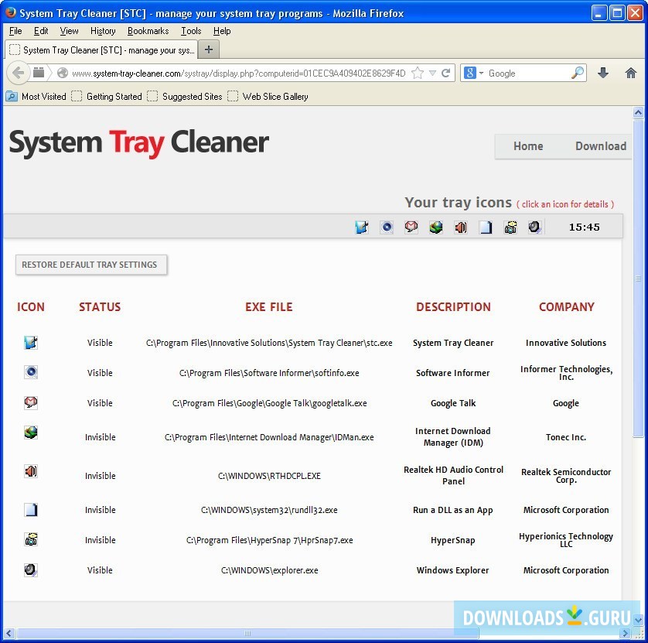Click the System Tray Cleaner logo
Image resolution: width=648 pixels, height=643 pixels.
[139, 143]
